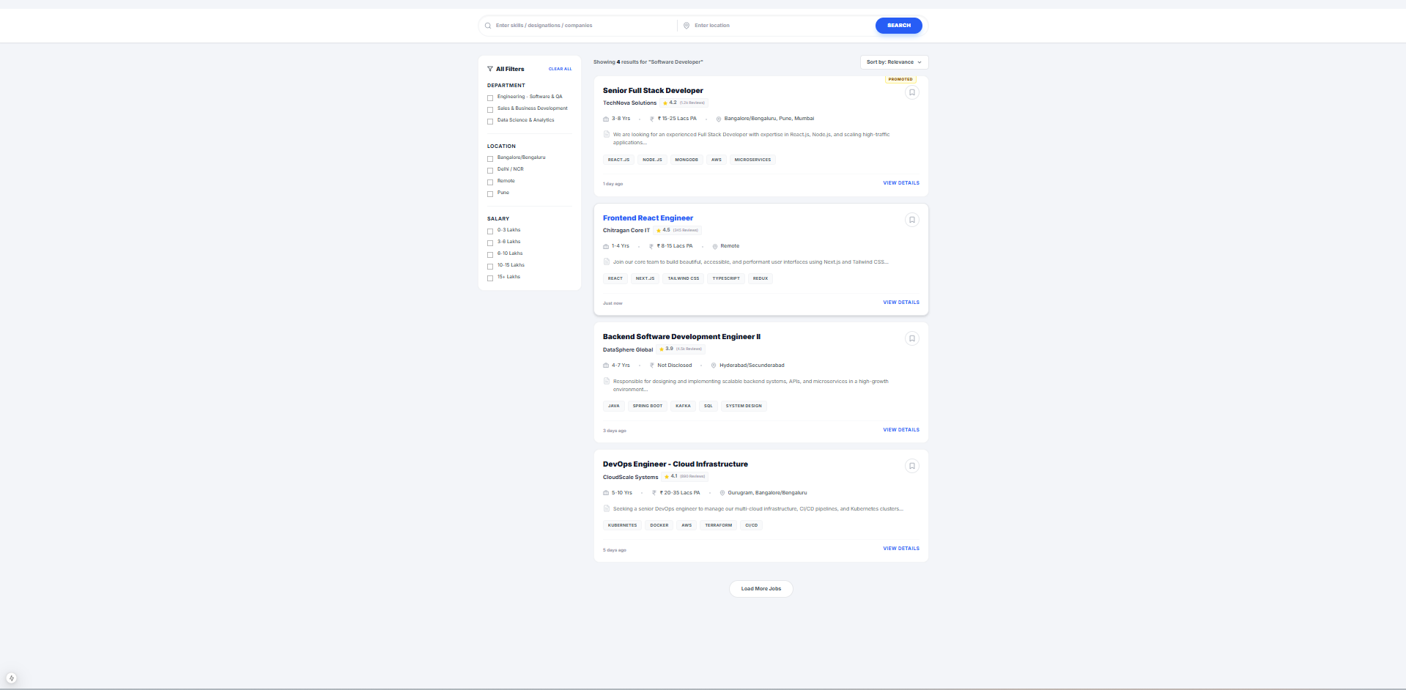Click the SYSTEM DESIGN skill tag

(744, 406)
